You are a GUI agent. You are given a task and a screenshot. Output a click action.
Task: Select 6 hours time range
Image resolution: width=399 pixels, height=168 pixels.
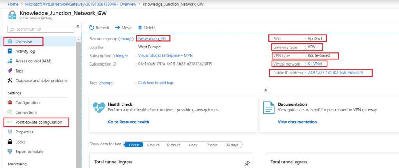click(153, 145)
